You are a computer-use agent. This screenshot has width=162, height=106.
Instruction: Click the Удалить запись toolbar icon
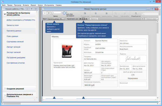tap(107, 13)
